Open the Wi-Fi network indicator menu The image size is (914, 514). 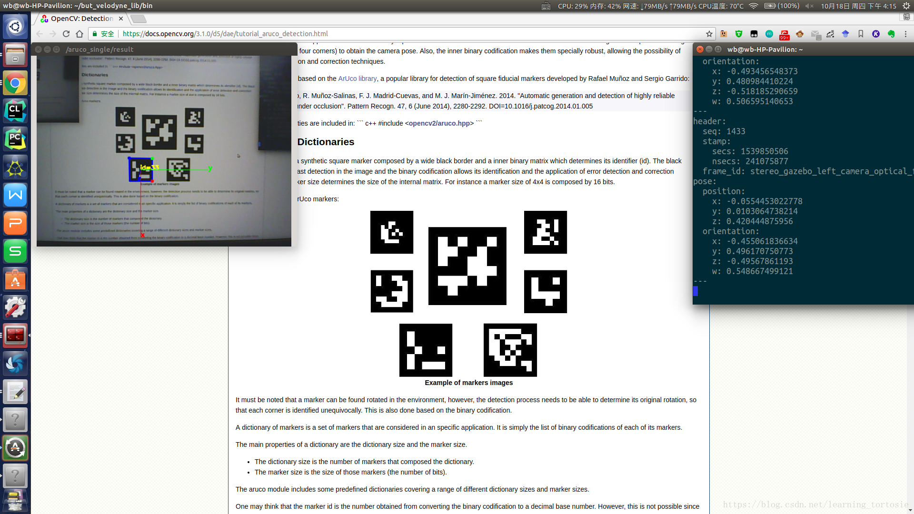[754, 6]
